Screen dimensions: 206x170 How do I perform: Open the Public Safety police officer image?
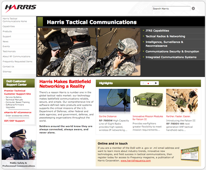coord(19,144)
